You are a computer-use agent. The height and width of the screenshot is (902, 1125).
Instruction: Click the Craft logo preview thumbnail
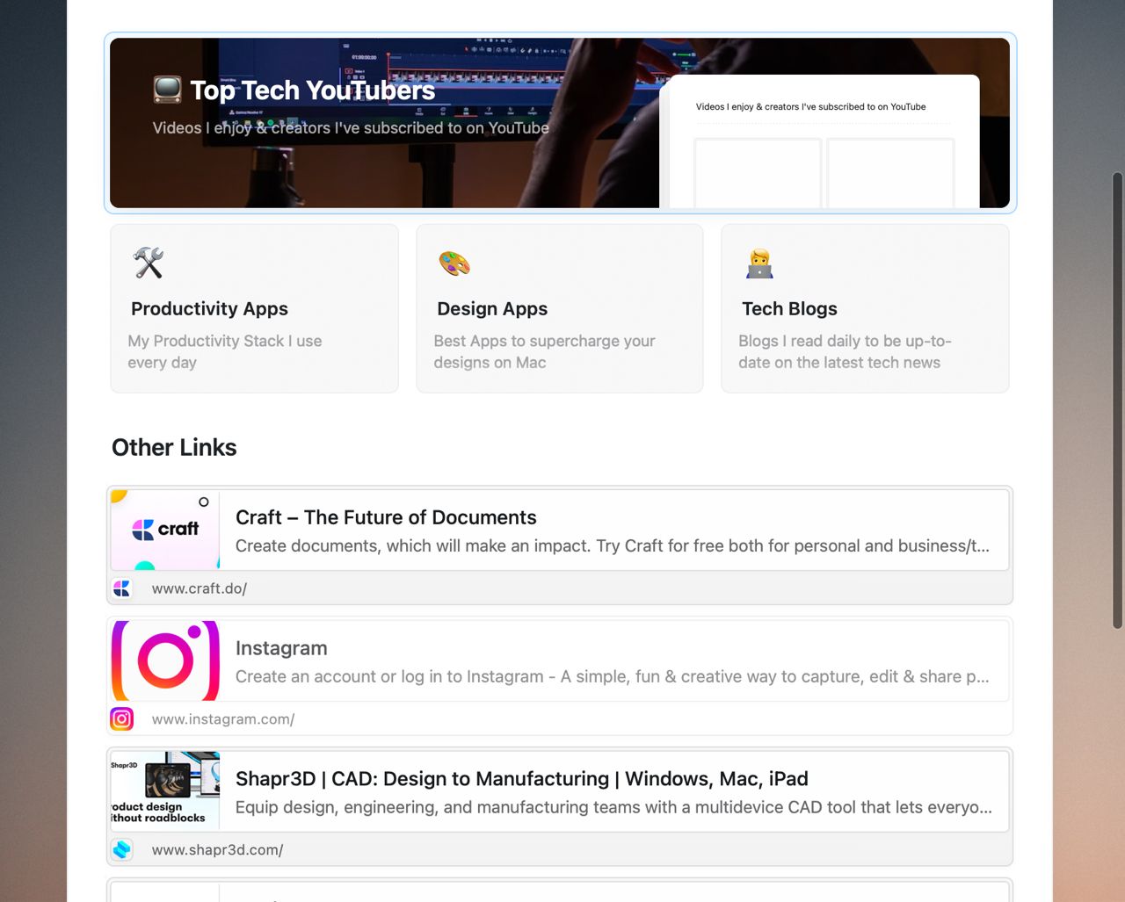click(165, 530)
